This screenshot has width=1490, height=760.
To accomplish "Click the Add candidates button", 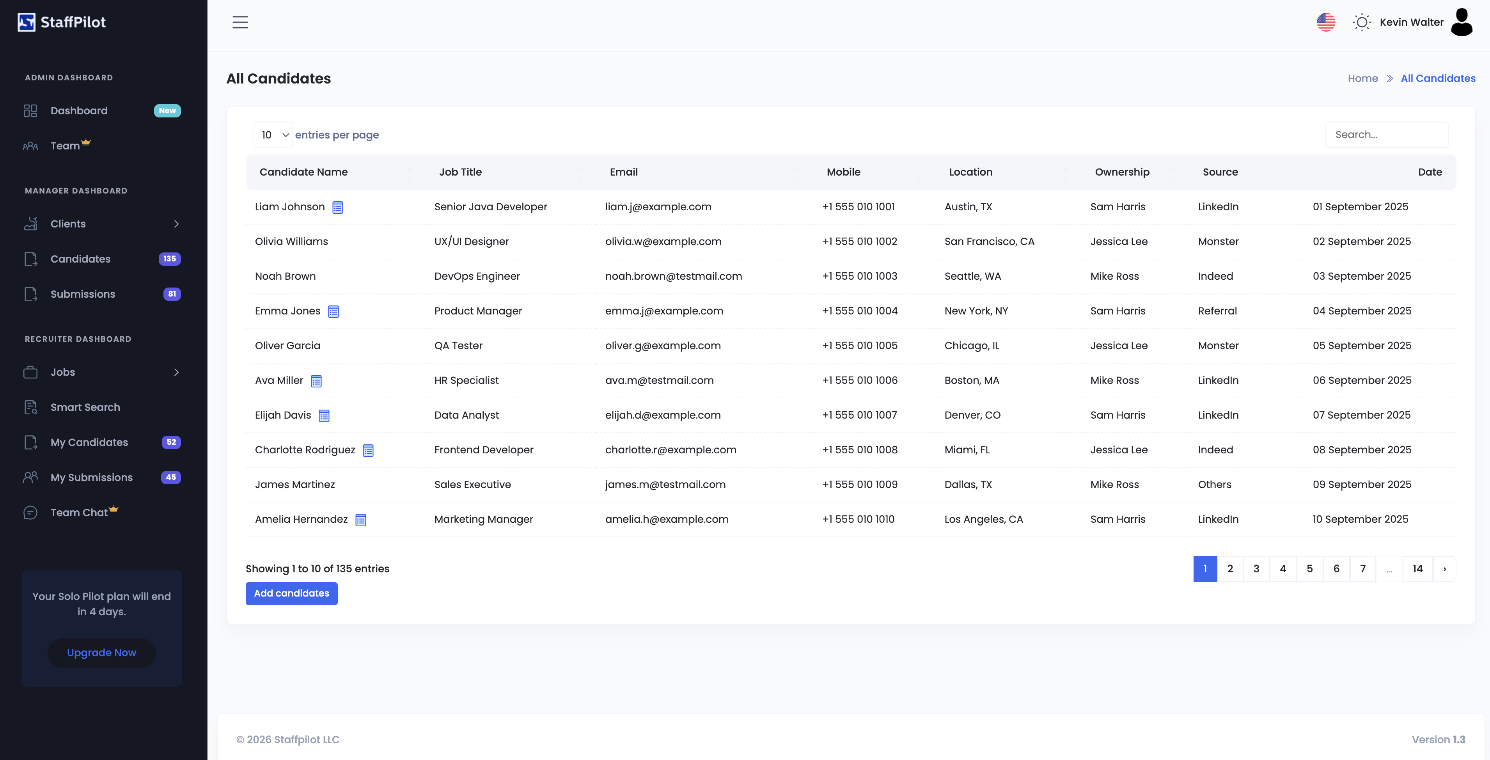I will pos(291,593).
